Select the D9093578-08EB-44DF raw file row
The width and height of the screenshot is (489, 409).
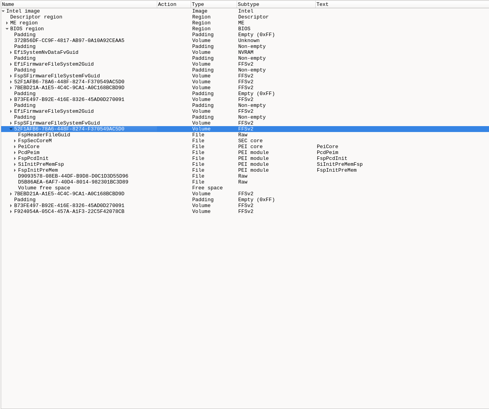click(245, 176)
